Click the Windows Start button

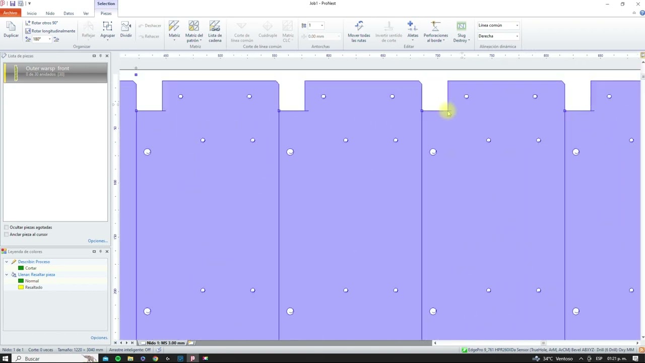pos(6,358)
